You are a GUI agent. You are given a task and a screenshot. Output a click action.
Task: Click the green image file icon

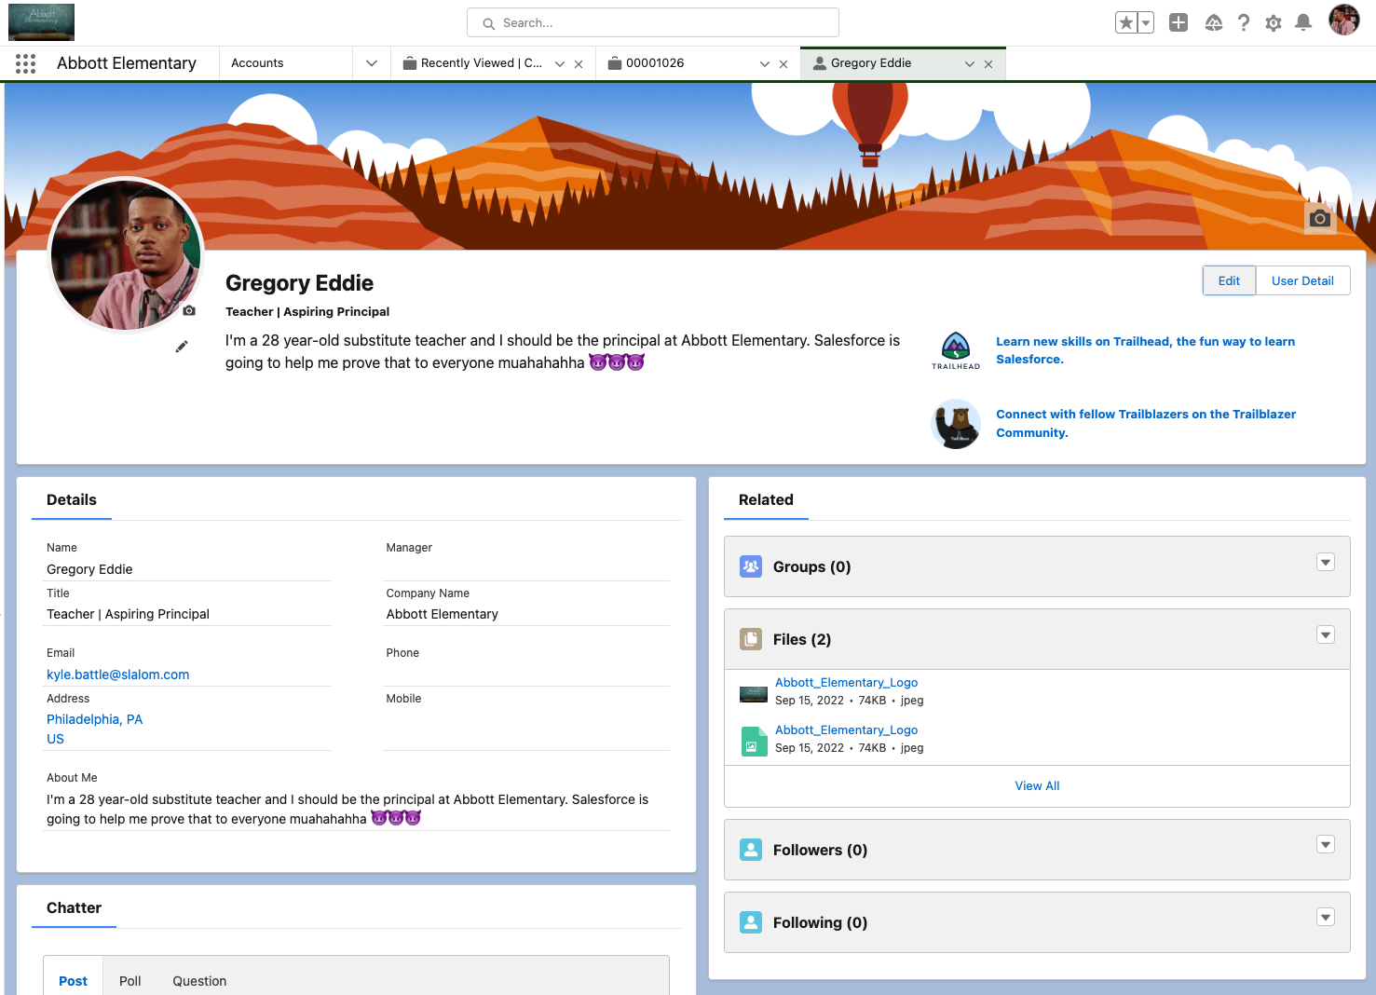tap(754, 742)
